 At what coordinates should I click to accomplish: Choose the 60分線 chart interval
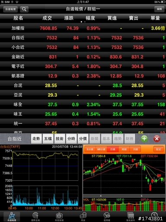101,149
